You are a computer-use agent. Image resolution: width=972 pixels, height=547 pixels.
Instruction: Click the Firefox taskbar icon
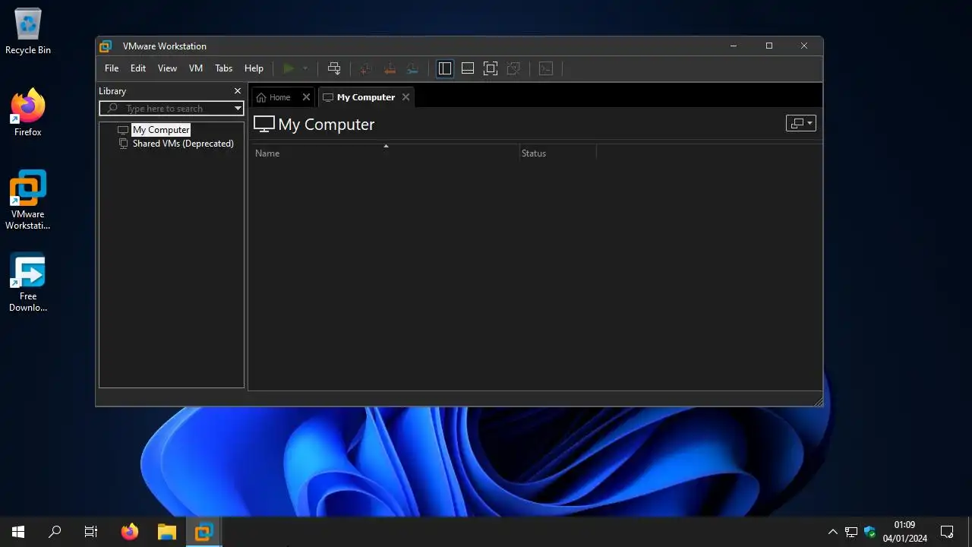(130, 532)
